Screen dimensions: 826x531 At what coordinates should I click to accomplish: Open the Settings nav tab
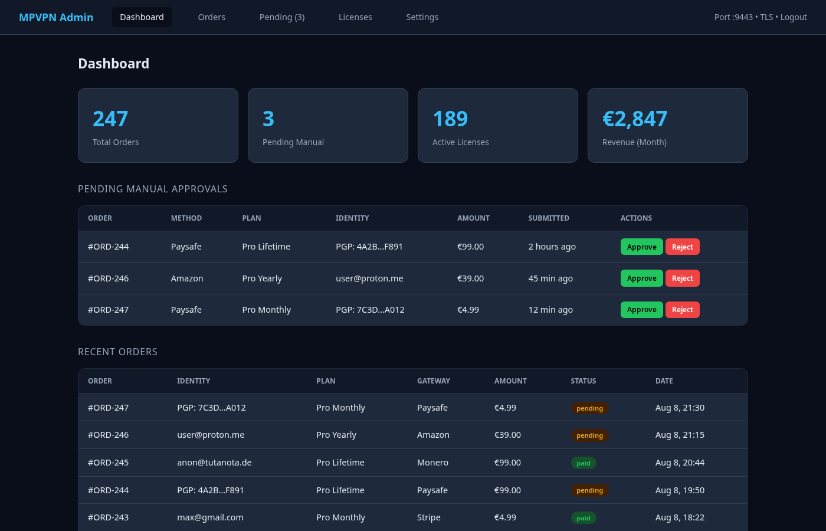[x=422, y=17]
